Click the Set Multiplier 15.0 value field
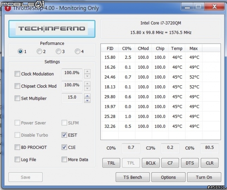 [x=72, y=98]
